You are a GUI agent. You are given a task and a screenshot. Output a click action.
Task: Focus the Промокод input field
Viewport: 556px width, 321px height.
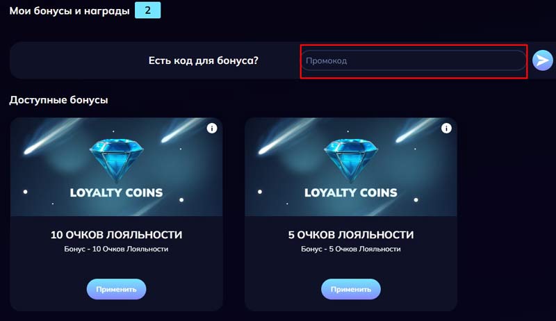pyautogui.click(x=414, y=60)
